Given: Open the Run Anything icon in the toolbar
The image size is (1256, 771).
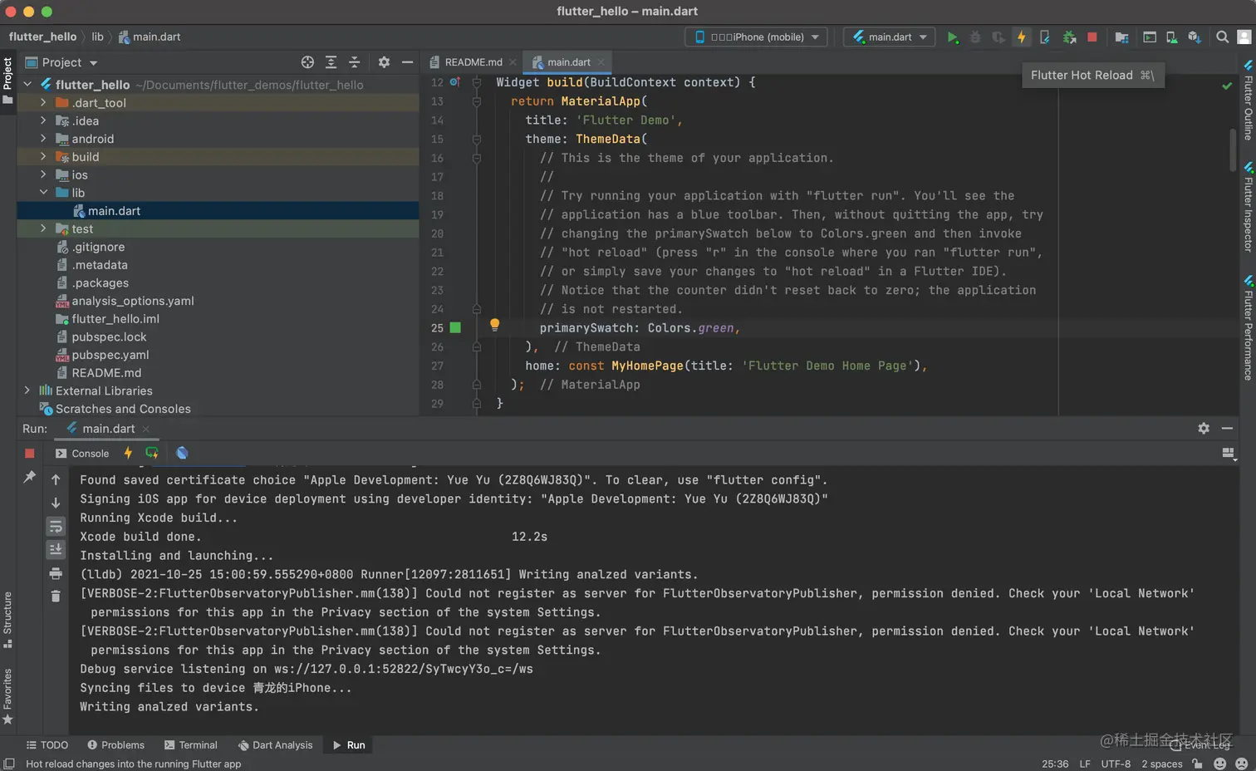Looking at the screenshot, I should pos(1150,37).
